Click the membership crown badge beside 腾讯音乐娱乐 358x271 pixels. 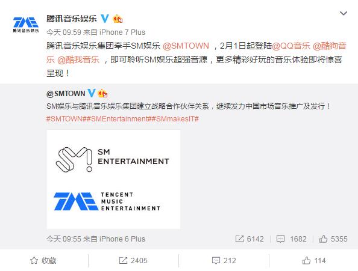[118, 19]
